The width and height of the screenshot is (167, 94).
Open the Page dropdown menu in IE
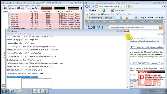point(143,17)
